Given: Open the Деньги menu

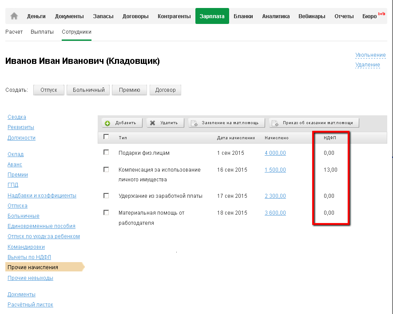Looking at the screenshot, I should click(x=36, y=16).
